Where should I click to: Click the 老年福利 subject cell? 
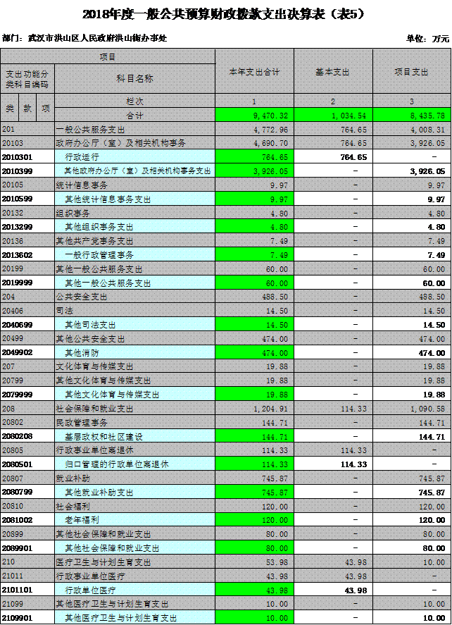tap(134, 519)
